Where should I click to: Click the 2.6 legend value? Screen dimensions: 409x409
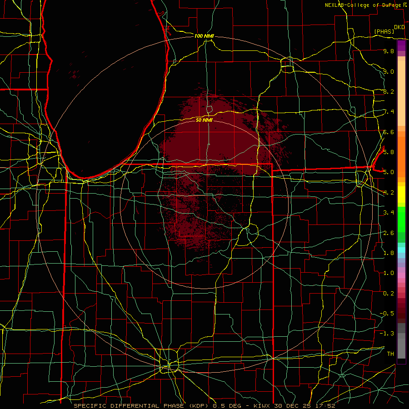[389, 233]
